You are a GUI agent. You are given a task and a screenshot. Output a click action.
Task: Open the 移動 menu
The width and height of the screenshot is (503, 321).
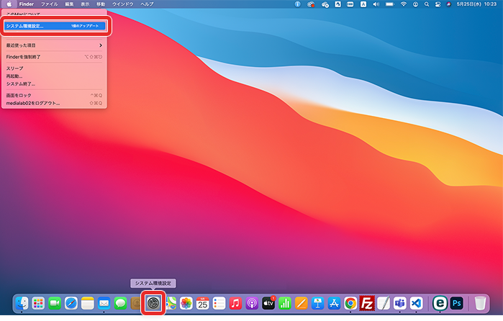click(x=101, y=4)
